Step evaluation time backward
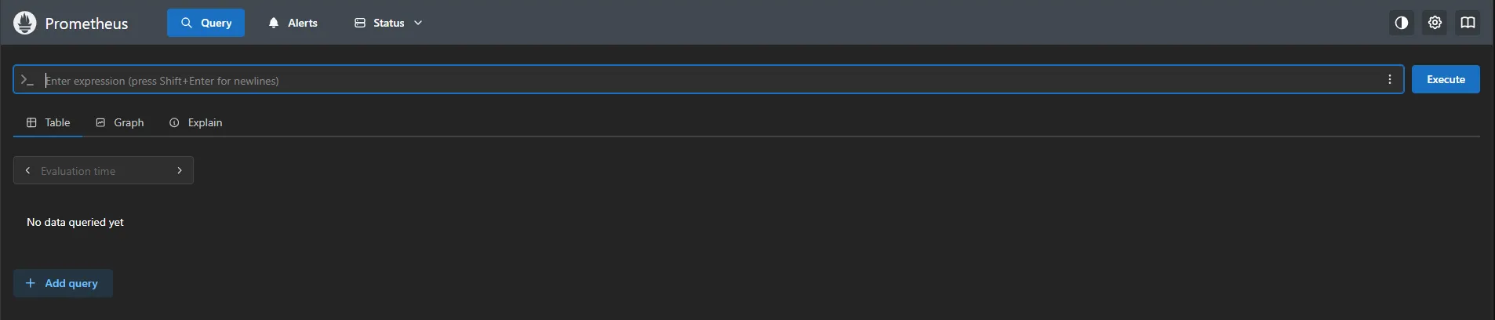This screenshot has height=320, width=1495. click(x=28, y=170)
